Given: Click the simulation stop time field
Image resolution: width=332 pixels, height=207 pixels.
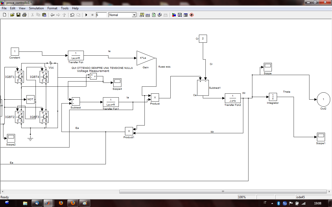Looking at the screenshot, I should [101, 15].
